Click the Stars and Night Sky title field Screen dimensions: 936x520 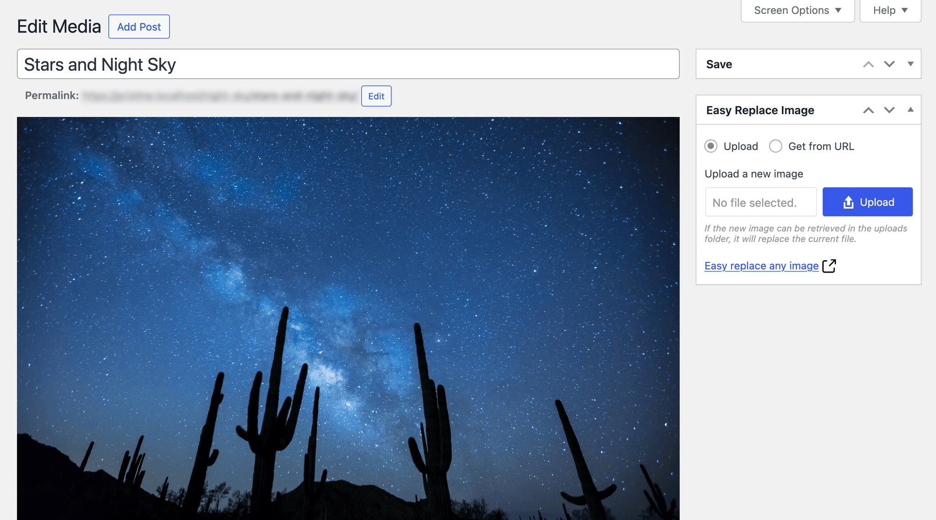click(x=348, y=64)
